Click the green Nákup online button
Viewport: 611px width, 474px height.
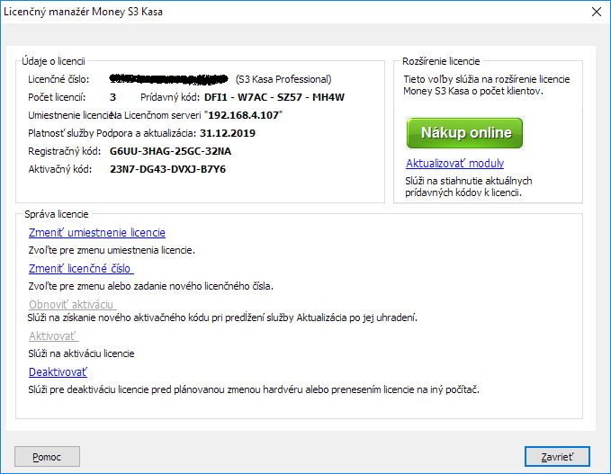pos(464,133)
